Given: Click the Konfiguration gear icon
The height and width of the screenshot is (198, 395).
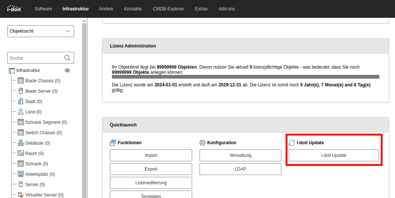Looking at the screenshot, I should (x=202, y=143).
